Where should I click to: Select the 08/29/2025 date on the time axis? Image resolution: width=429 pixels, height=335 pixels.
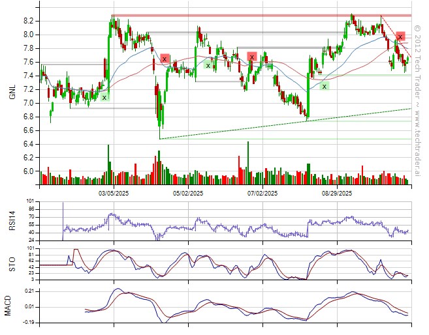[337, 194]
